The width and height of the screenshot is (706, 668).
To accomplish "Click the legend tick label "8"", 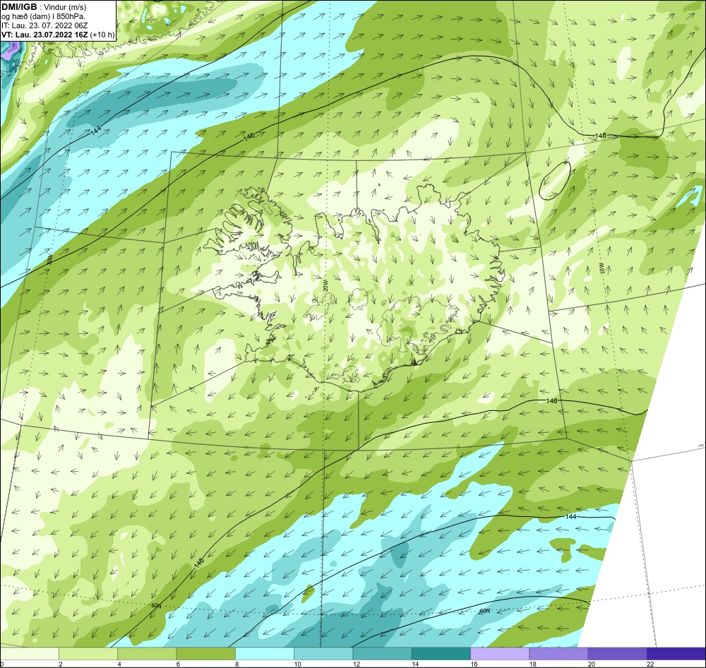I will 237,664.
